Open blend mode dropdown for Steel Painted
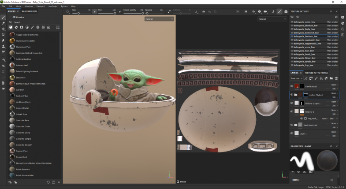 click(x=335, y=85)
